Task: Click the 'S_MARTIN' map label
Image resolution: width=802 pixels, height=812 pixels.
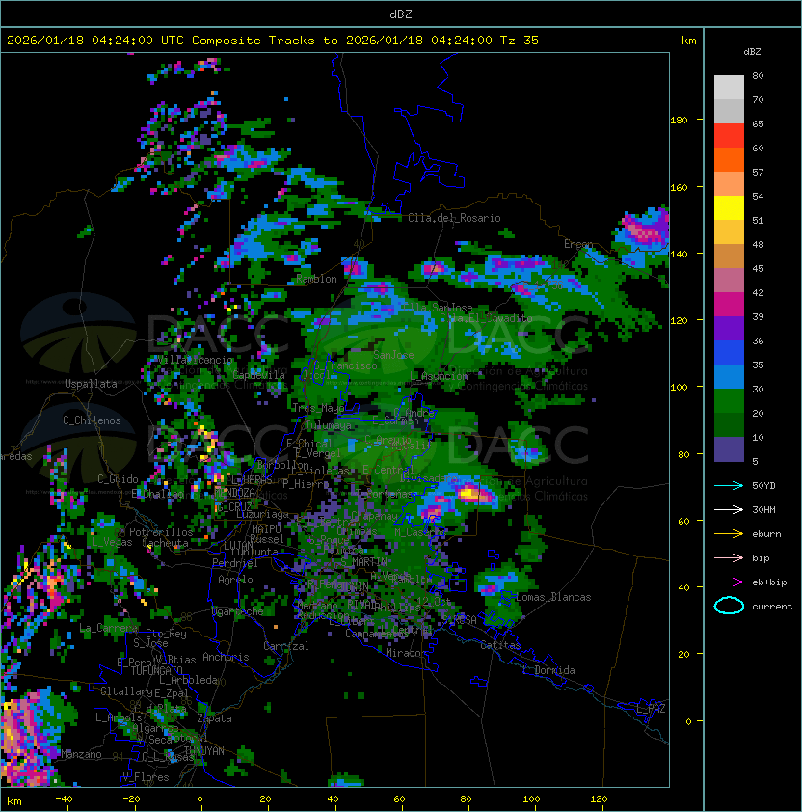Action: click(x=363, y=561)
